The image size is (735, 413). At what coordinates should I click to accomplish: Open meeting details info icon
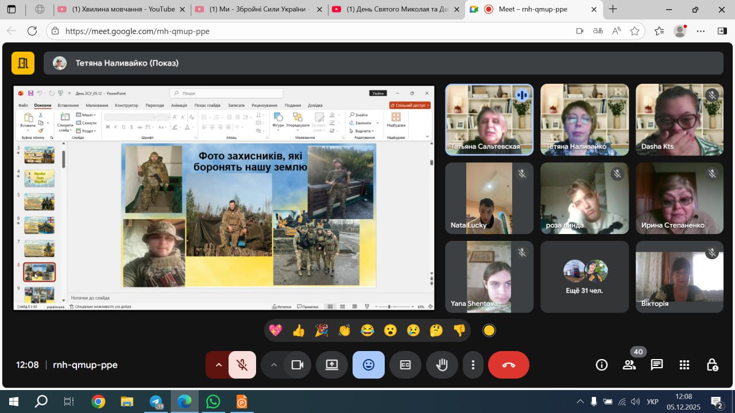point(602,365)
